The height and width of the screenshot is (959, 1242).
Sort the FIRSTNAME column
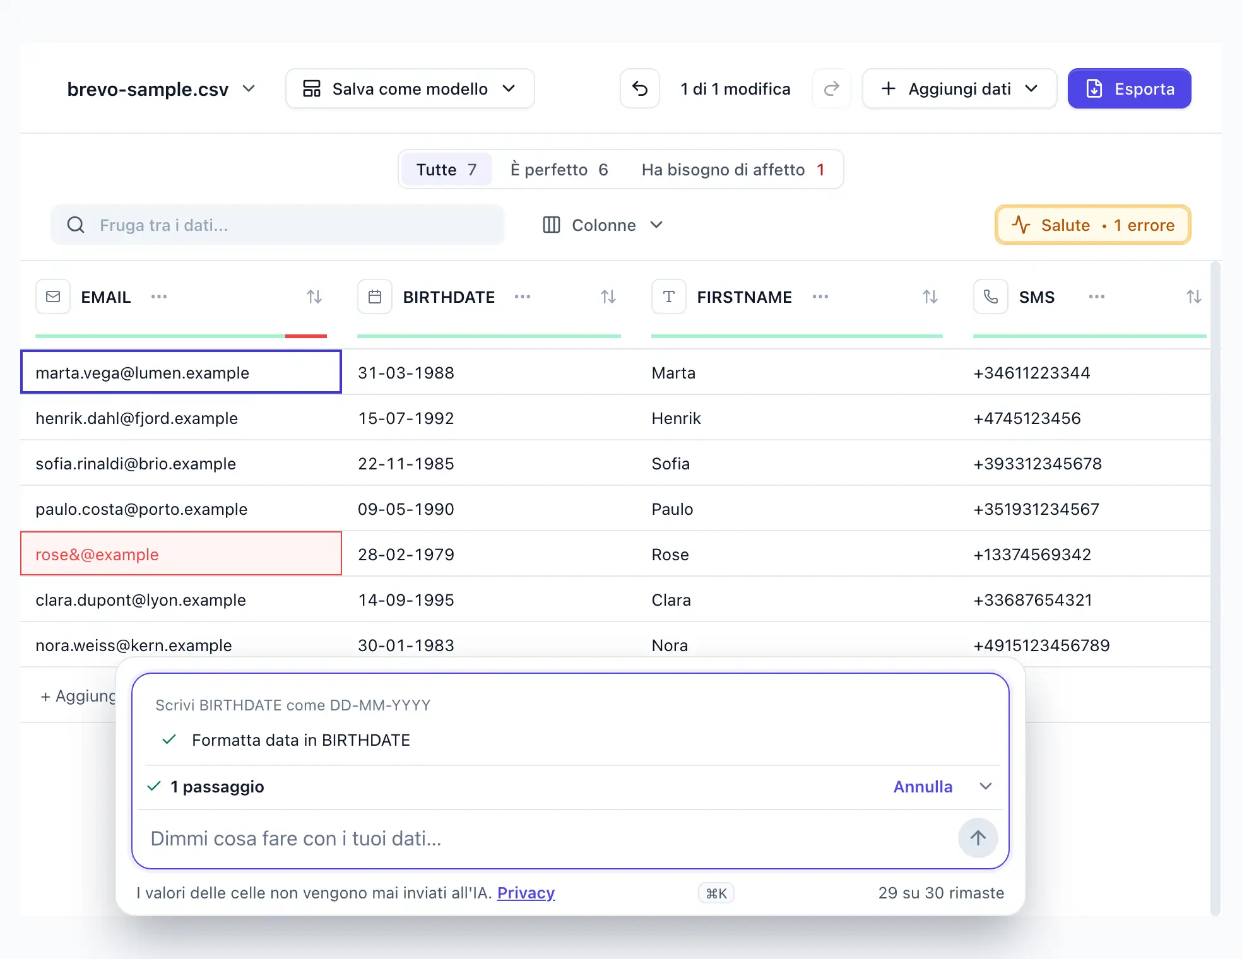[x=930, y=297]
